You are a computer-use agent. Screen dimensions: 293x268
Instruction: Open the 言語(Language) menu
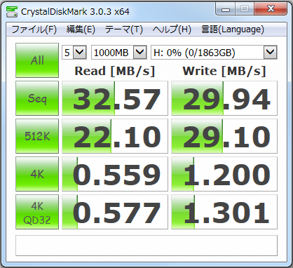pos(233,29)
